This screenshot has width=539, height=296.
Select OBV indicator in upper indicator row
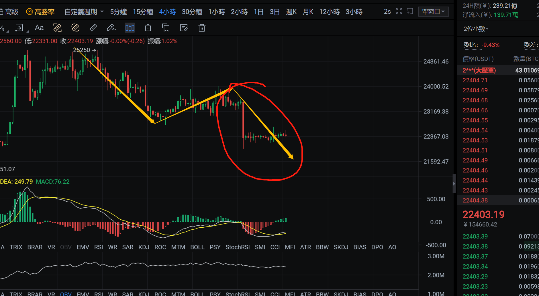click(66, 247)
